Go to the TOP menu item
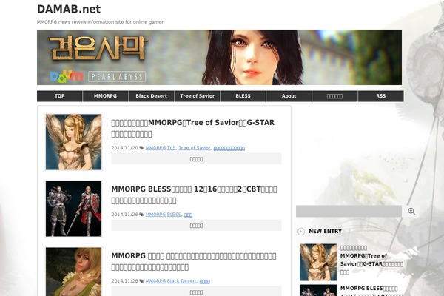Viewport: 444px width, 296px height. [x=59, y=96]
